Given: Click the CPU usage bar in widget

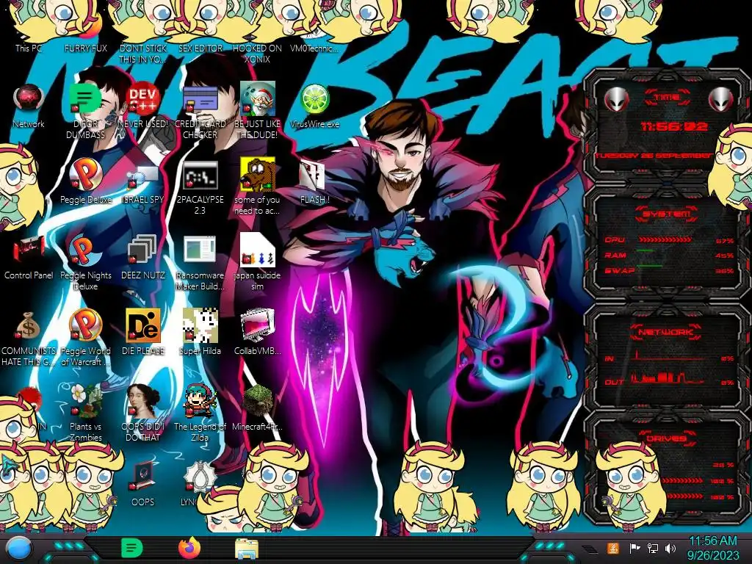Looking at the screenshot, I should point(665,240).
